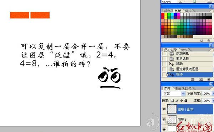Switch to the 图层 (Layers) tab
Screen dimensions: 214x132
point(168,89)
